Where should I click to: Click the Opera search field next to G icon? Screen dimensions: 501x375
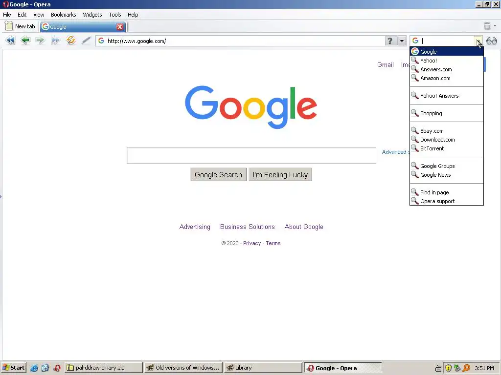(447, 41)
